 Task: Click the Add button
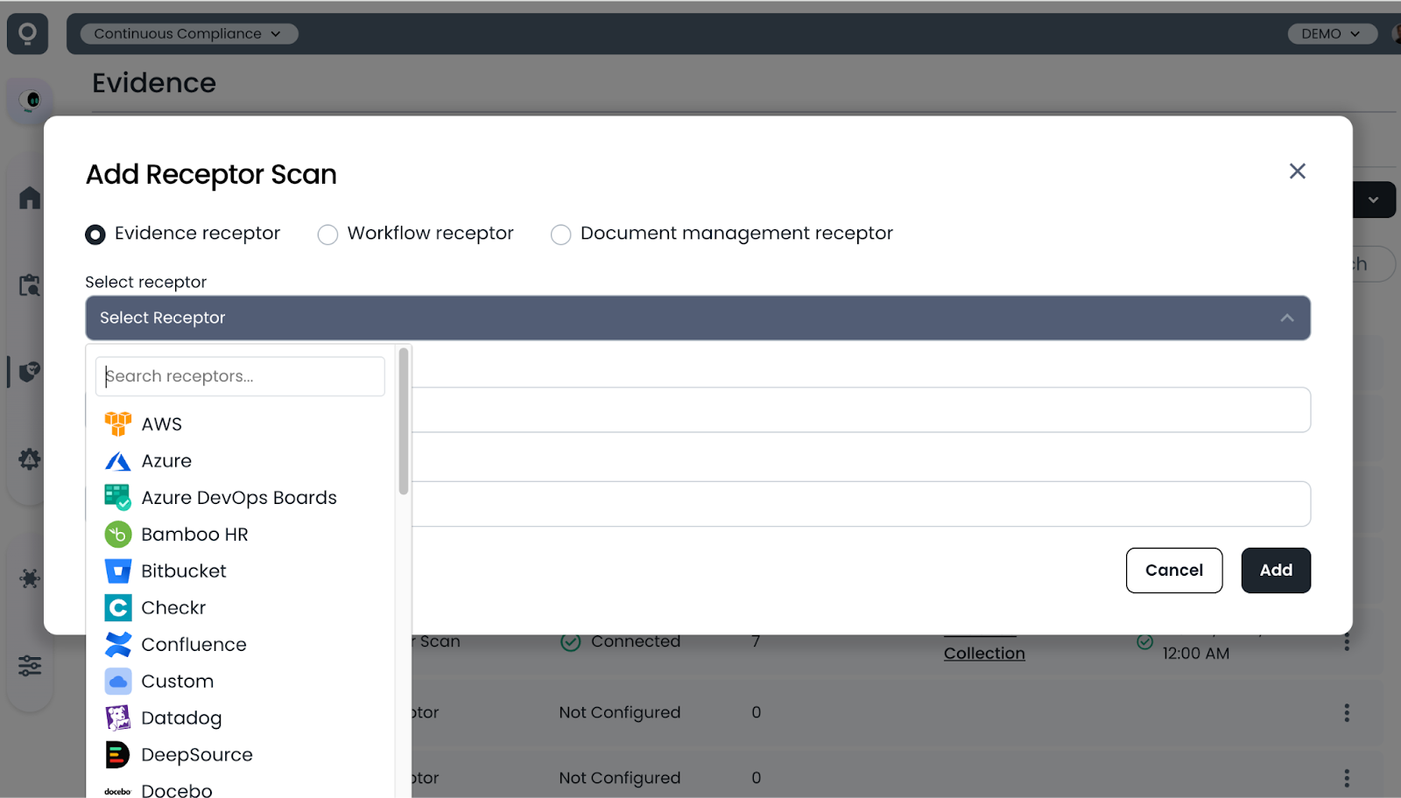click(1276, 570)
